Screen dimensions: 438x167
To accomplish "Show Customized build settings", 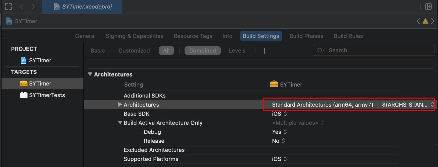I will [x=134, y=51].
